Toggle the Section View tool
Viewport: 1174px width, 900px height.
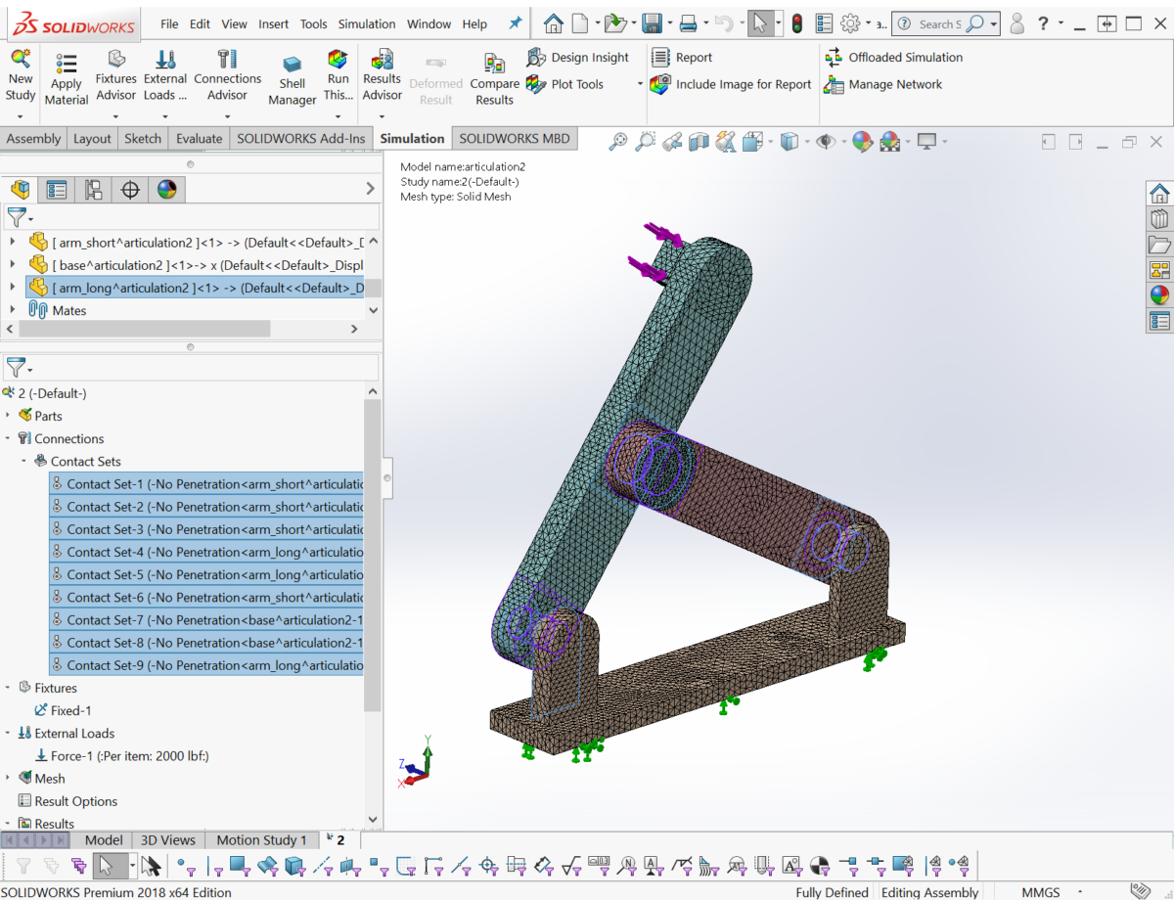click(x=697, y=142)
